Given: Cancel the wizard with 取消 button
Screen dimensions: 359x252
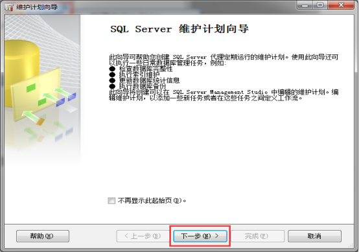Looking at the screenshot, I should click(x=314, y=236).
